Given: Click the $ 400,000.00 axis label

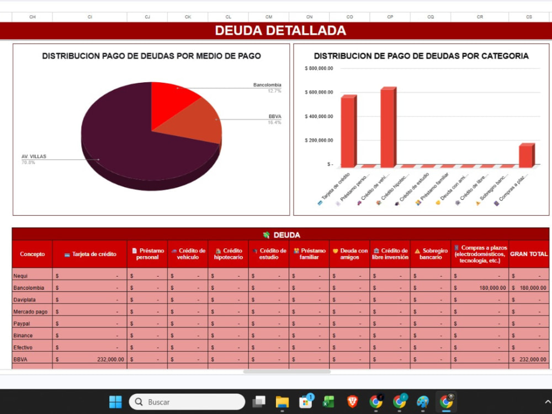Looking at the screenshot, I should click(x=319, y=116).
